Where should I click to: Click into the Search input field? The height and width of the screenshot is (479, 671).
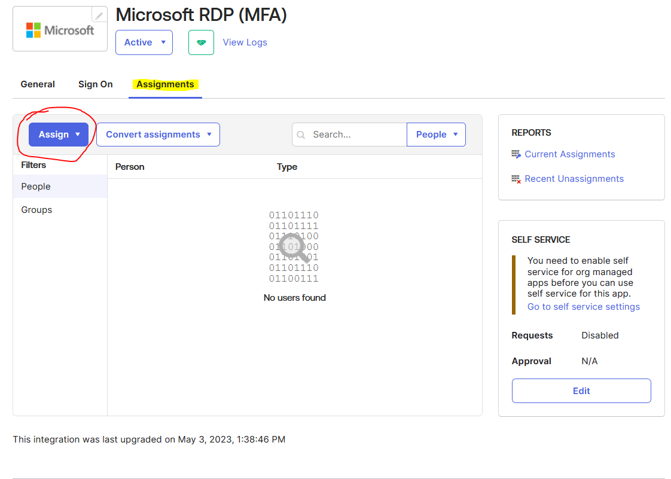(x=356, y=135)
